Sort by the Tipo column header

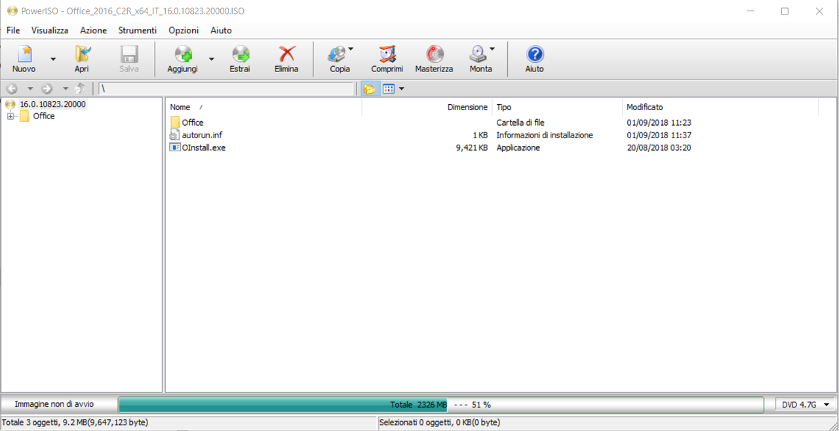coord(557,107)
